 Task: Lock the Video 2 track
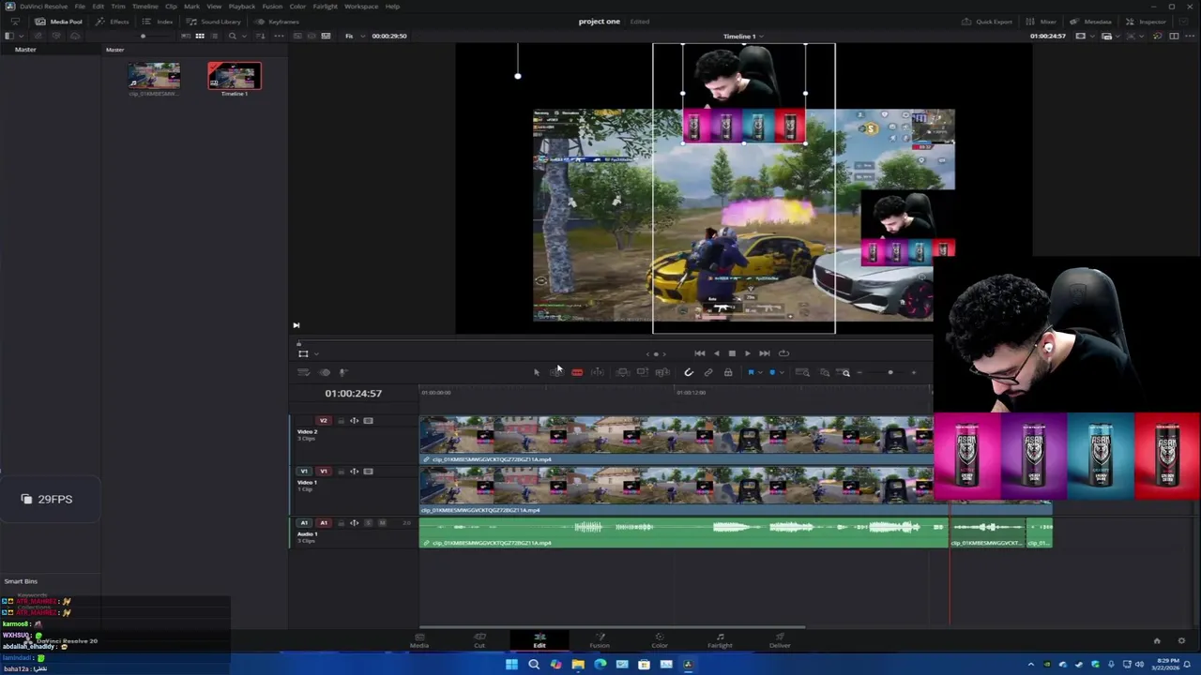tap(341, 421)
